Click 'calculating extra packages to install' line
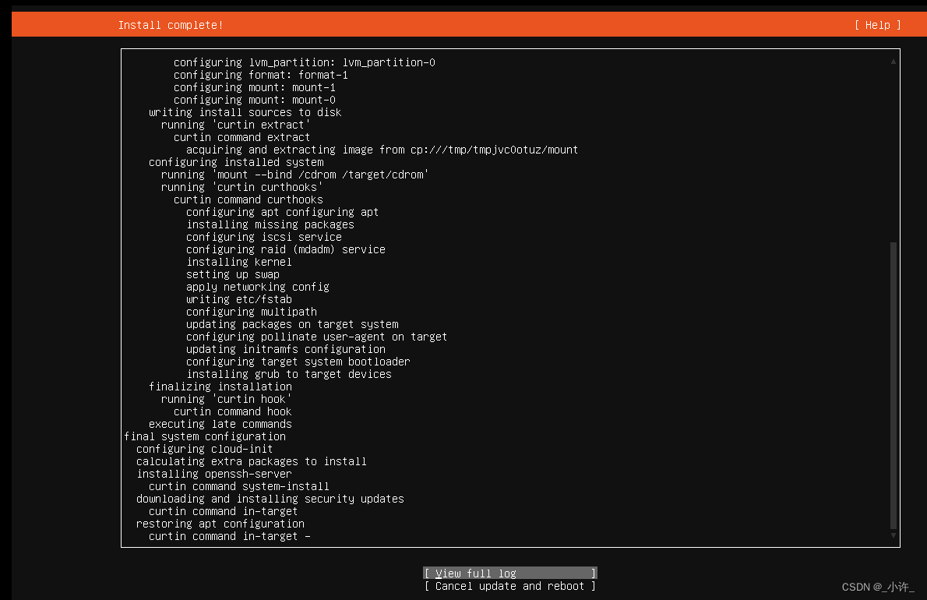The height and width of the screenshot is (600, 927). click(252, 461)
